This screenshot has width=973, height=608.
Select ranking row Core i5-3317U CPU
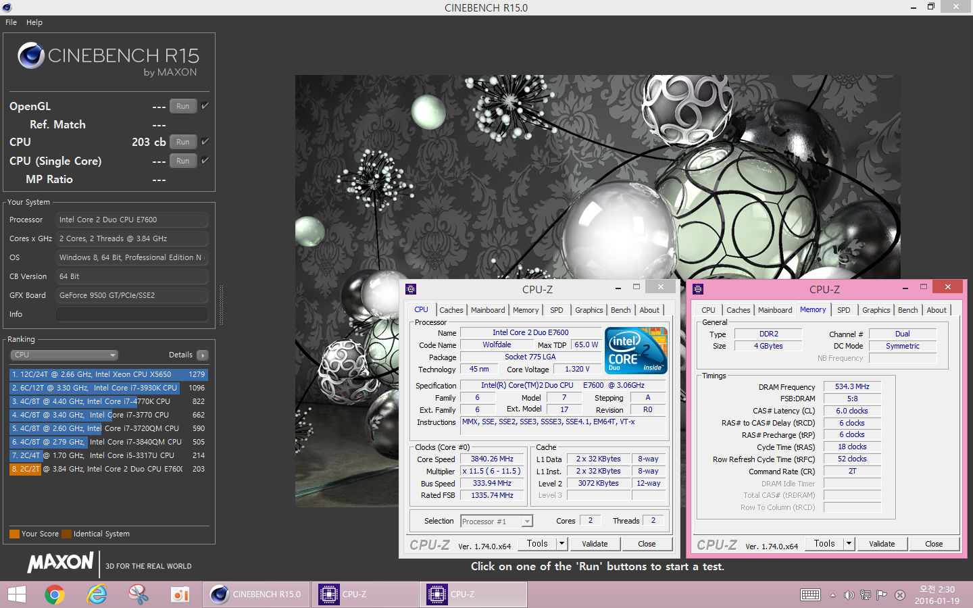coord(108,455)
